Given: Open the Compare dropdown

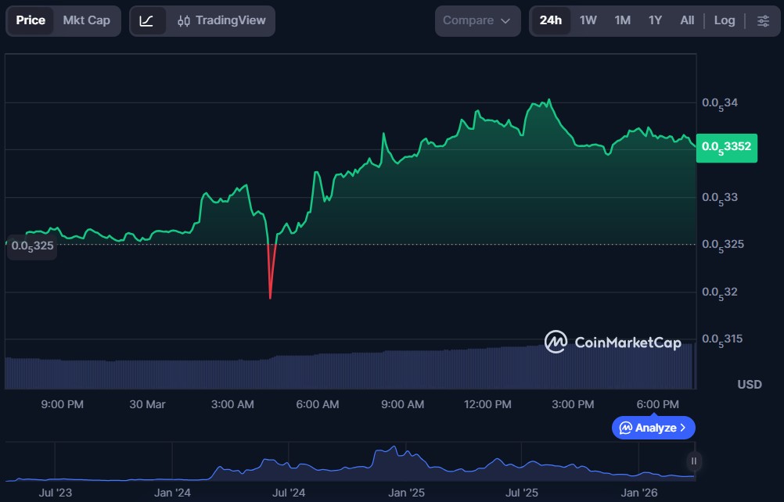Looking at the screenshot, I should coord(477,21).
